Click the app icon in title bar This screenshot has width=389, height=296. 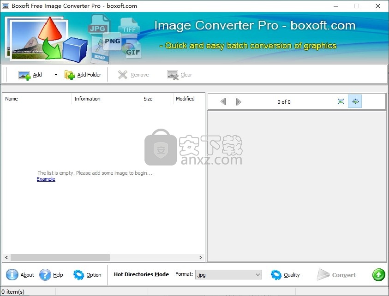[x=6, y=6]
